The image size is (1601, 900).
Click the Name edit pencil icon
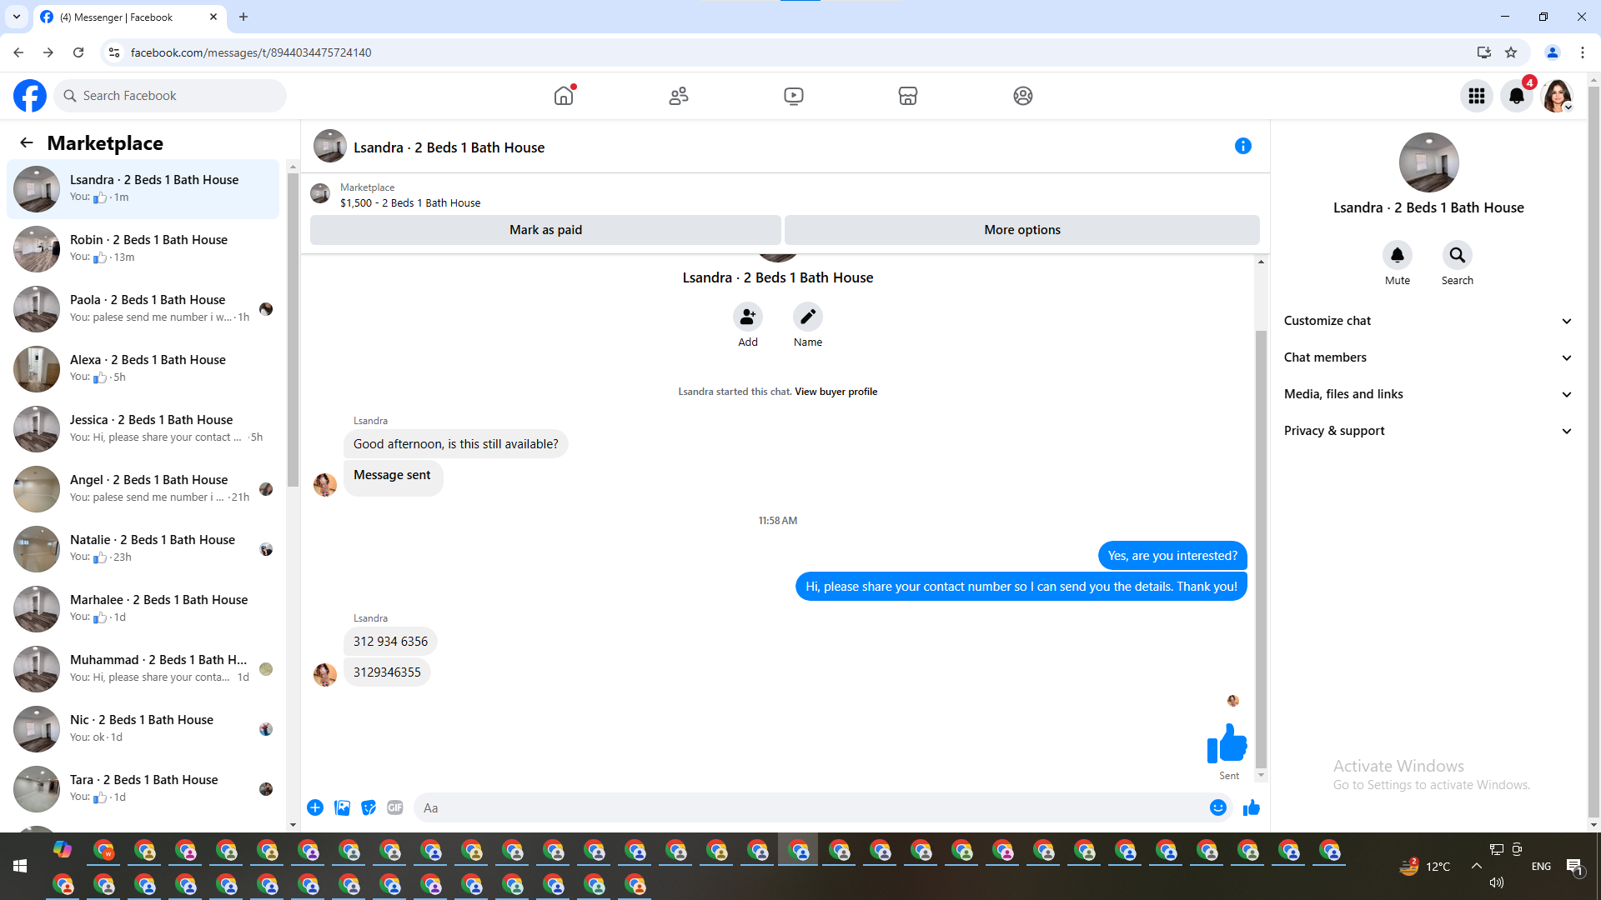(808, 317)
